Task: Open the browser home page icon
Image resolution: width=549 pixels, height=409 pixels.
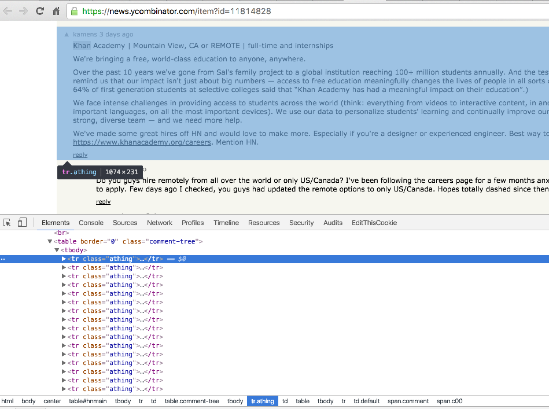Action: tap(56, 11)
